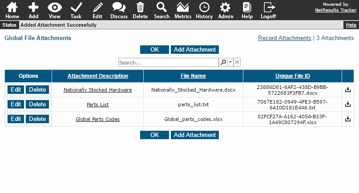This screenshot has width=359, height=193.
Task: Edit the Parts List attachment
Action: point(16,104)
